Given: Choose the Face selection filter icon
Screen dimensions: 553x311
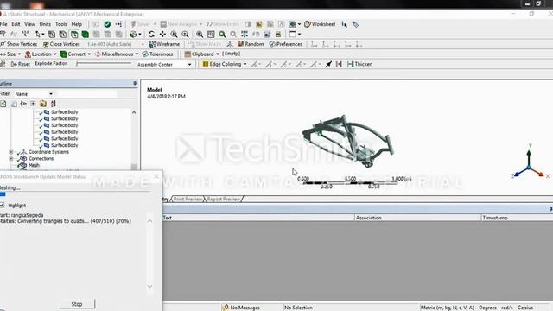Looking at the screenshot, I should coord(74,35).
